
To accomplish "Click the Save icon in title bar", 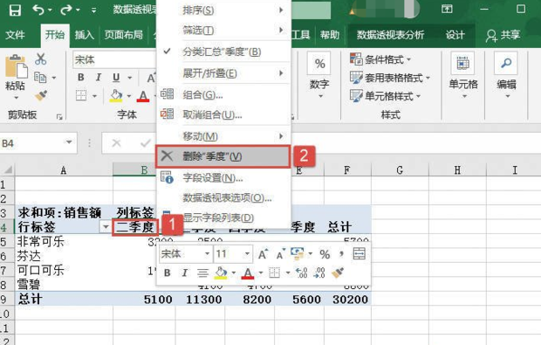I will [15, 10].
